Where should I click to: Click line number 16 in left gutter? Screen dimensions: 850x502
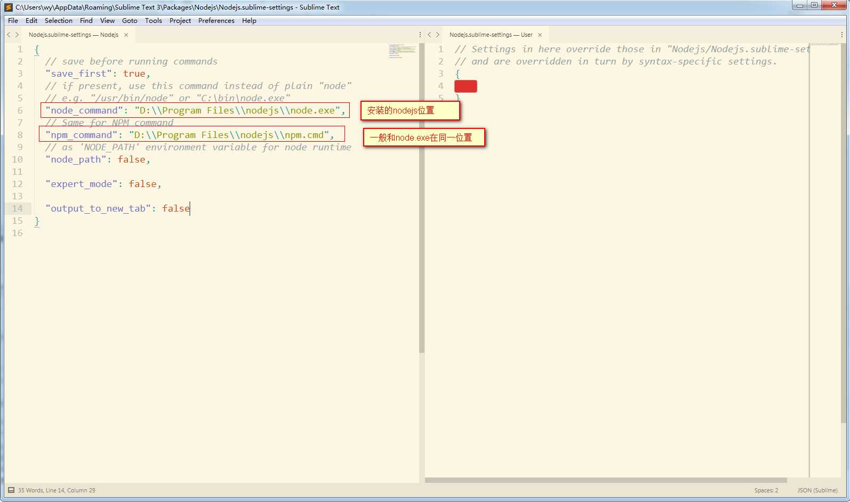pos(17,233)
